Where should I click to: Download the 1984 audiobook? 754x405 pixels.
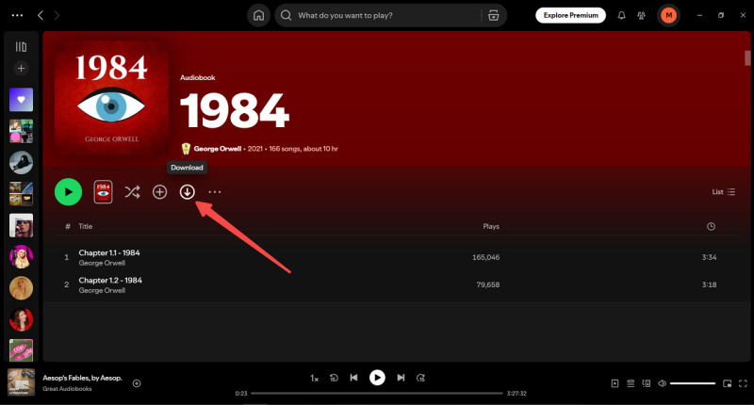pyautogui.click(x=187, y=192)
